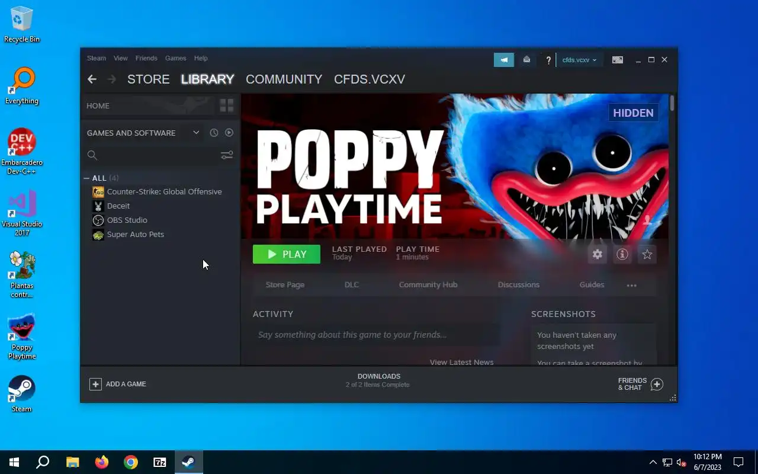The image size is (758, 474).
Task: Open Guides link
Action: pos(592,284)
